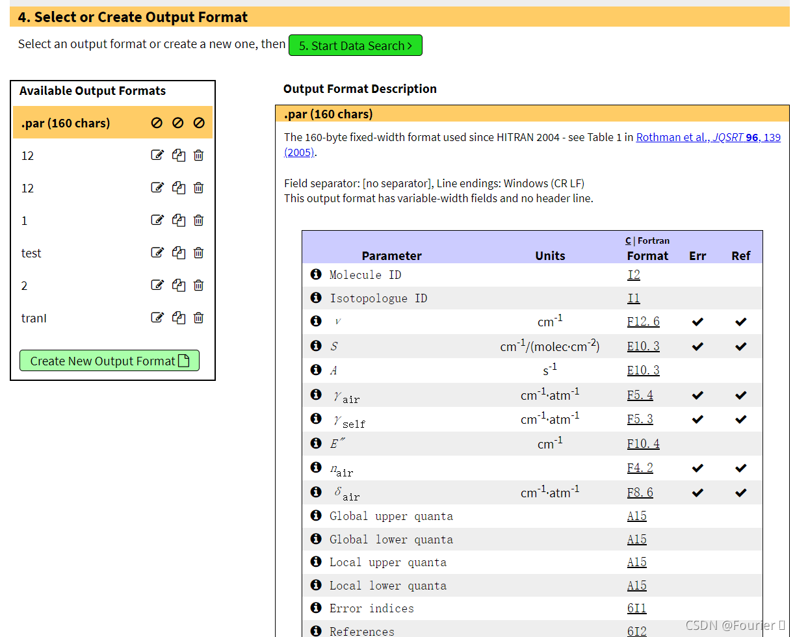Click the 6I1 format link

click(x=637, y=608)
